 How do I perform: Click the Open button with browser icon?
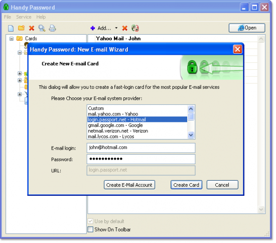pyautogui.click(x=247, y=28)
